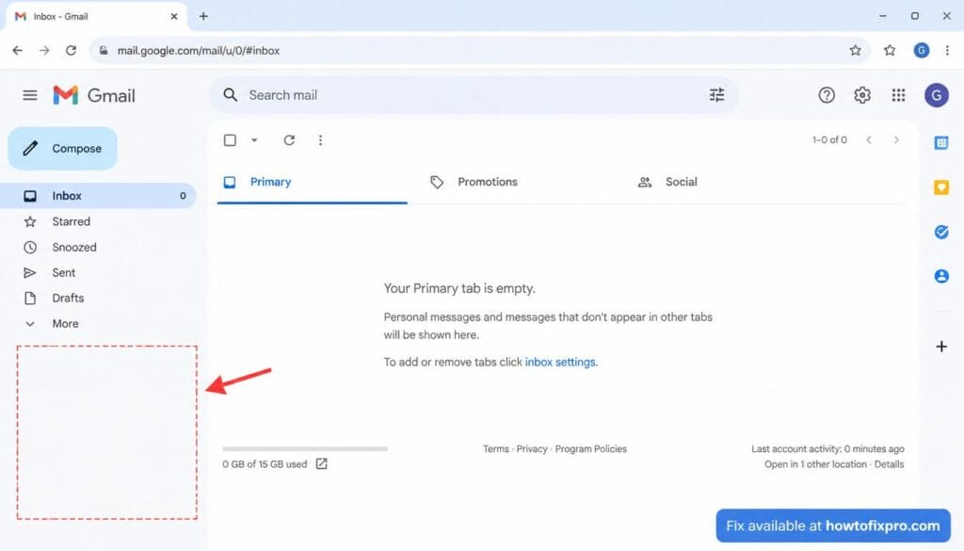
Task: Open the browser profile G icon
Action: tap(921, 51)
